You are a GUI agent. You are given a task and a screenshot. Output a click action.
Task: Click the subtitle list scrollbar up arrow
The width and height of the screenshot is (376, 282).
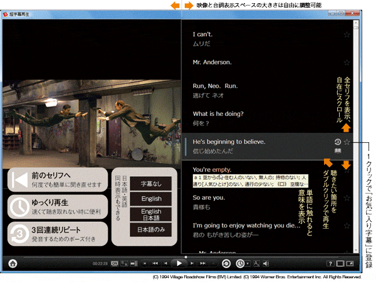[356, 23]
